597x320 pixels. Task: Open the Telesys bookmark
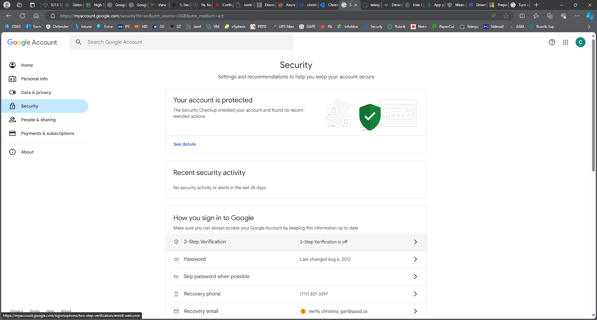coord(469,26)
